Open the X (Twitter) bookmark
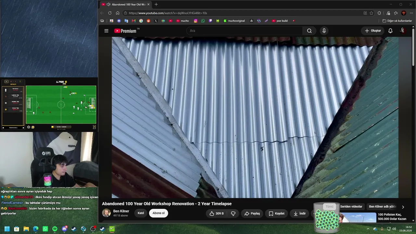416x234 pixels. pyautogui.click(x=156, y=21)
